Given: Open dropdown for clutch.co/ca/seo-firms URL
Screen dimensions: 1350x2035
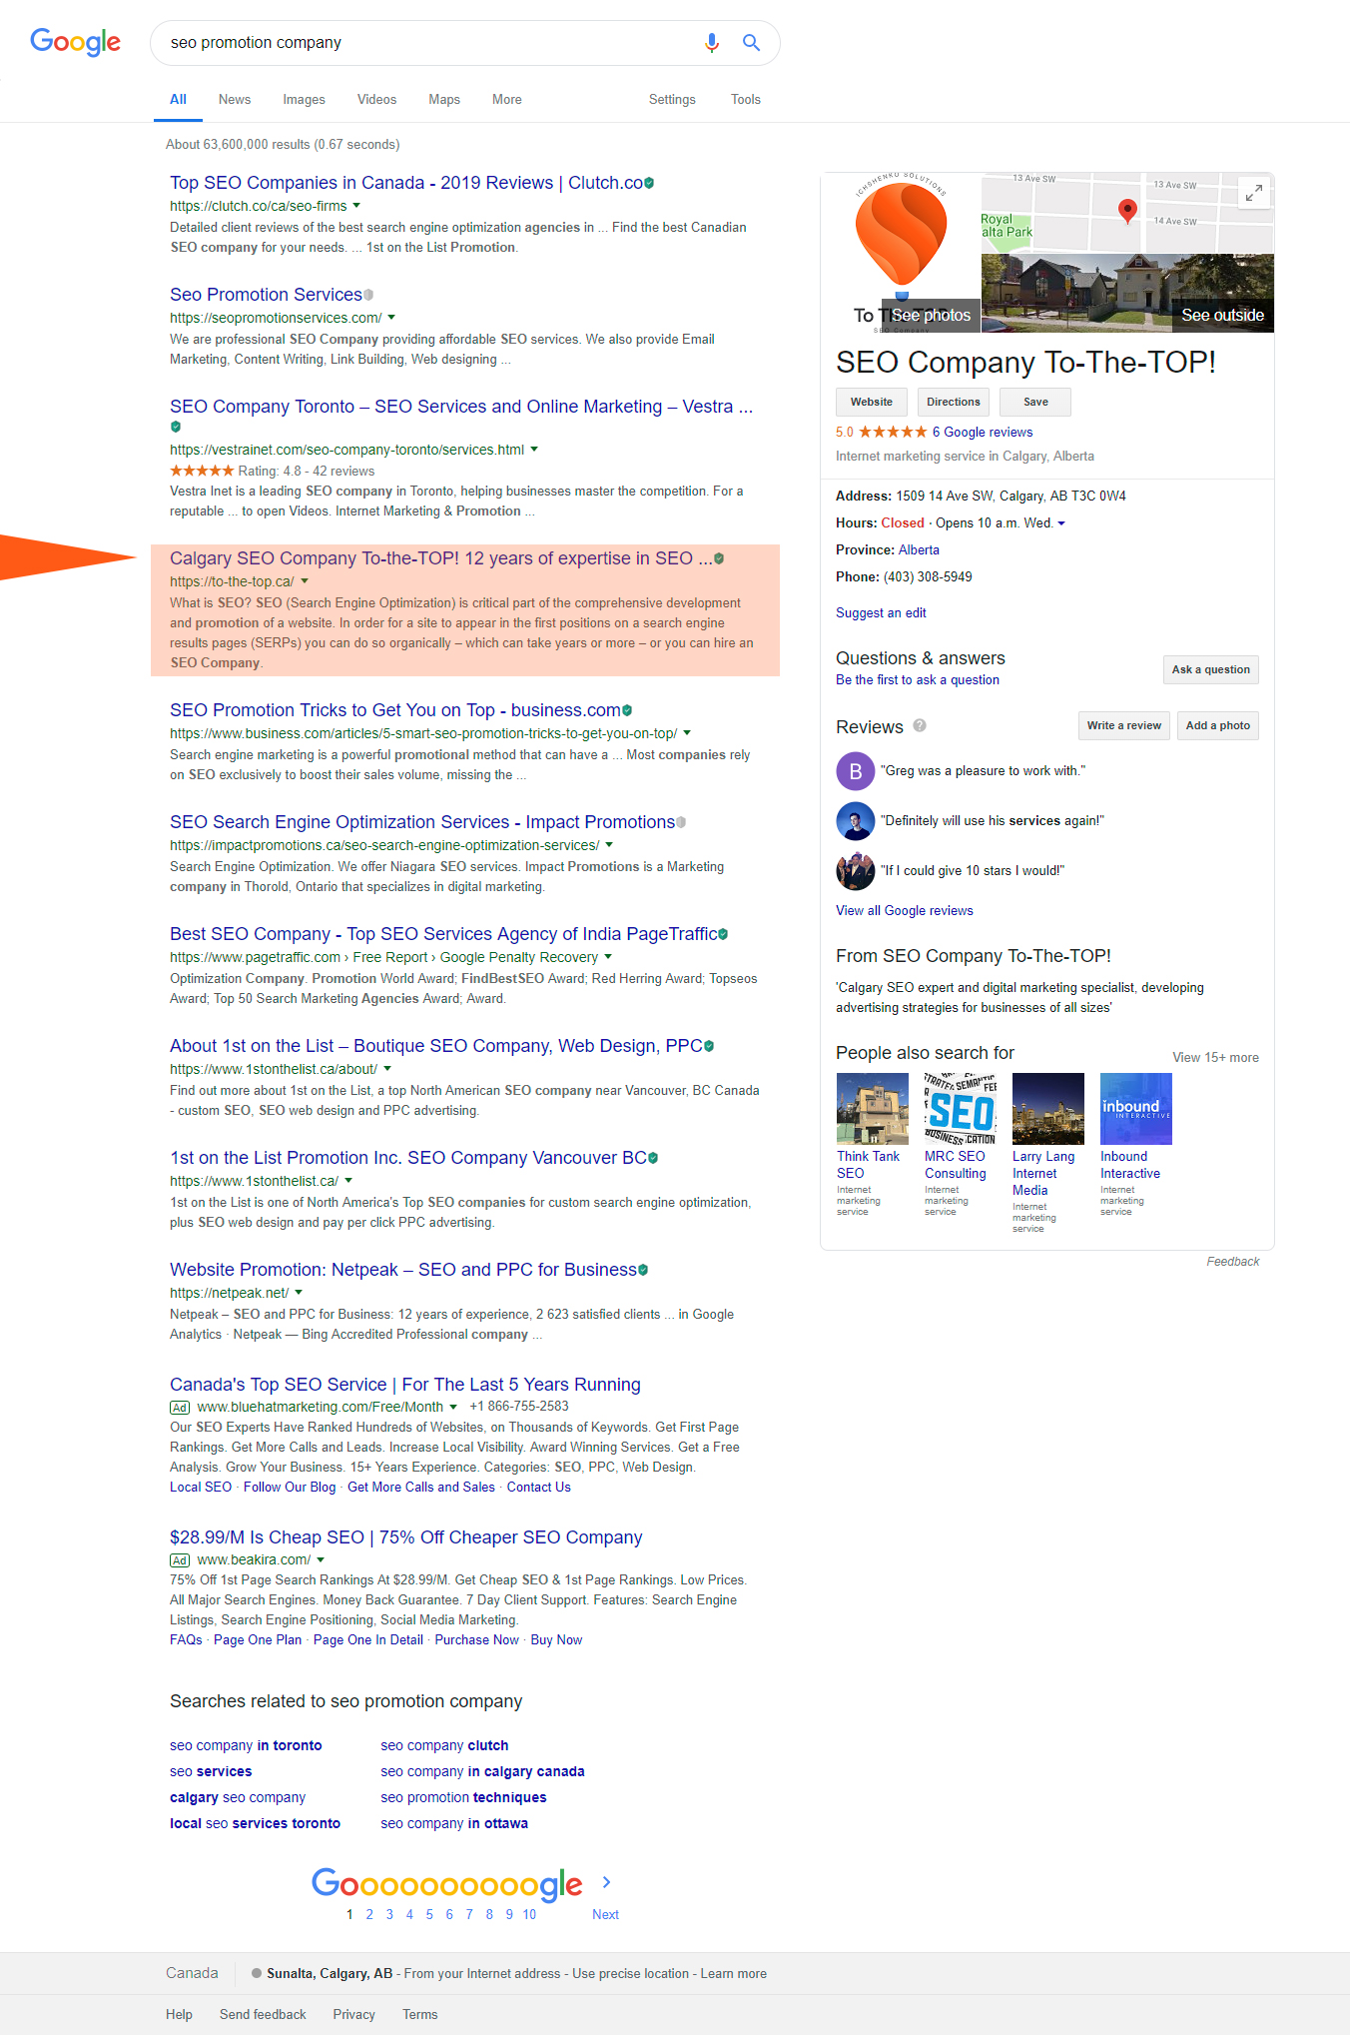Looking at the screenshot, I should [356, 206].
